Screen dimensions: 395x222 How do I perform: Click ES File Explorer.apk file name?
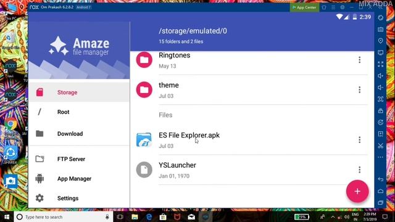tap(189, 135)
